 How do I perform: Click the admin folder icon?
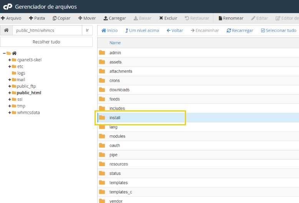coord(102,52)
